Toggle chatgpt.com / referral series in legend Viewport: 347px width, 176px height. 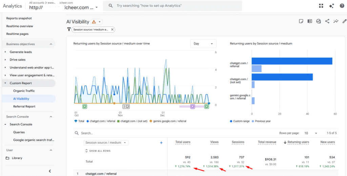pos(102,121)
